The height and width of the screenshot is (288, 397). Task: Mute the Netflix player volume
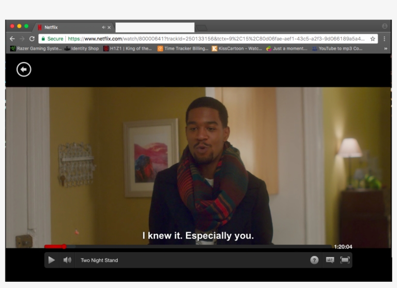click(x=67, y=260)
